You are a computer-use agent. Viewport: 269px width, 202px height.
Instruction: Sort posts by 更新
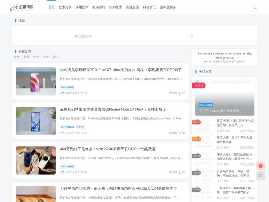point(26,57)
